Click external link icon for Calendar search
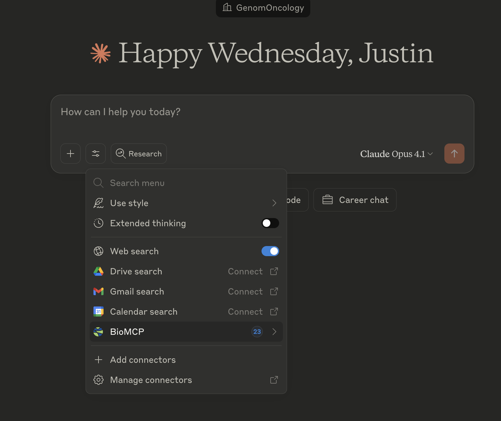This screenshot has height=421, width=501. pos(274,312)
